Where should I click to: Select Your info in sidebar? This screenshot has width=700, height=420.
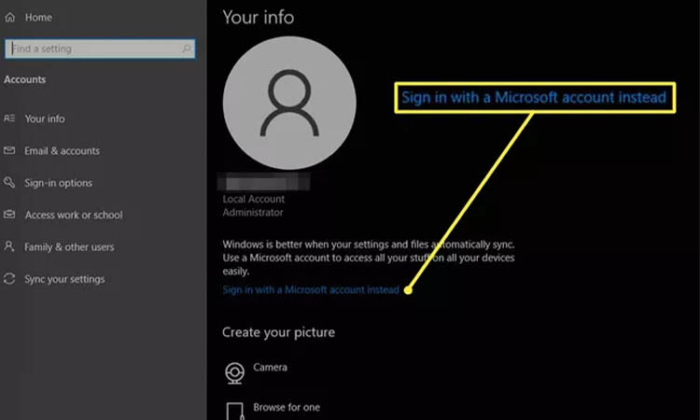pyautogui.click(x=45, y=119)
